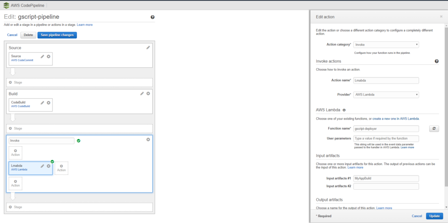
Task: Open the Action category dropdown
Action: pos(386,45)
